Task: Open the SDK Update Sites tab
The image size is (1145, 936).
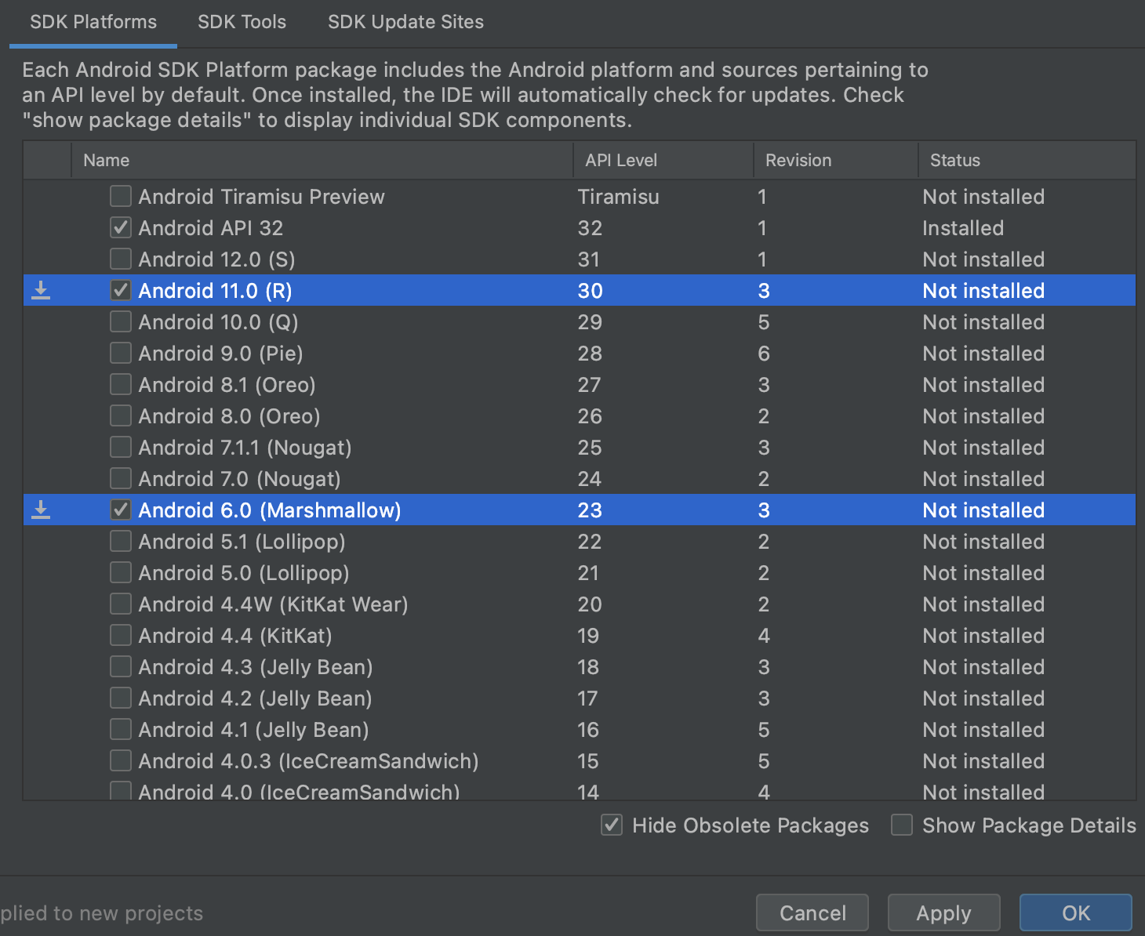Action: [405, 22]
